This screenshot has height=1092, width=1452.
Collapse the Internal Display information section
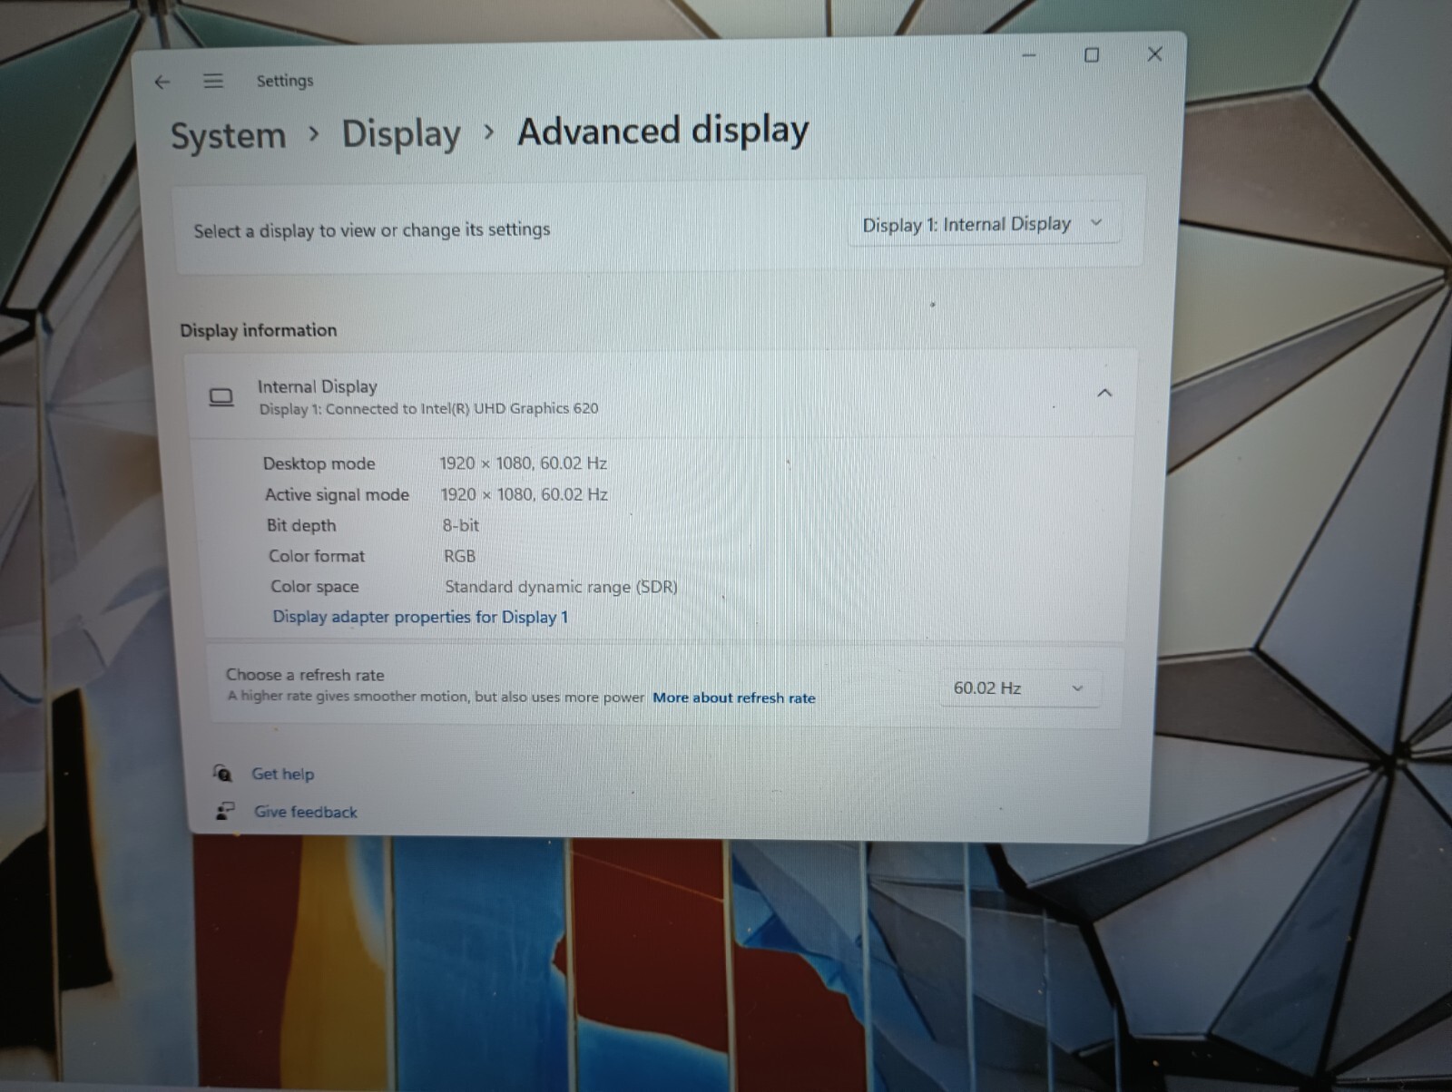tap(1104, 393)
